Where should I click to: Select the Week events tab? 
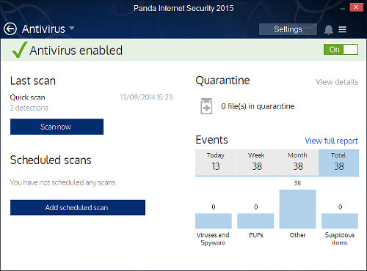256,163
